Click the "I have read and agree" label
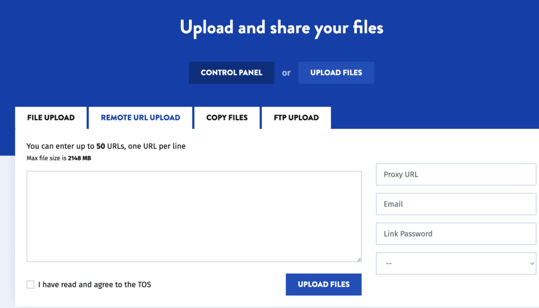 tap(95, 284)
